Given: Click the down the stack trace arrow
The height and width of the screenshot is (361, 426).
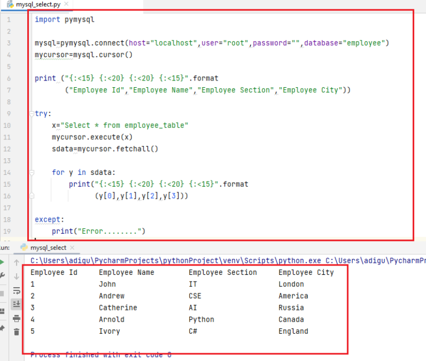Looking at the screenshot, I should (17, 277).
